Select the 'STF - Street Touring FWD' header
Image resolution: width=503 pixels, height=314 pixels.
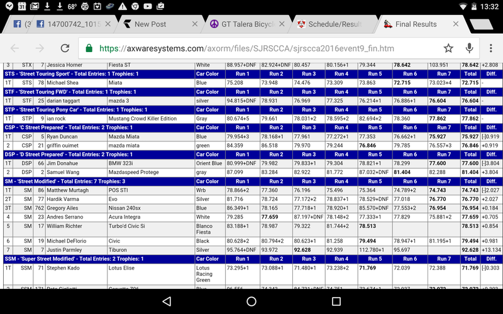click(99, 92)
